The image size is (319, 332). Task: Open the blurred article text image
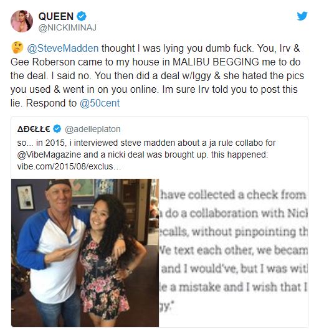233,253
